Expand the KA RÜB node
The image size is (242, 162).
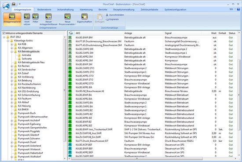(x=12, y=44)
